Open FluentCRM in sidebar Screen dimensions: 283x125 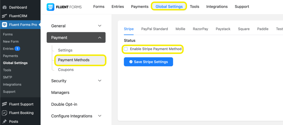[x=18, y=16]
